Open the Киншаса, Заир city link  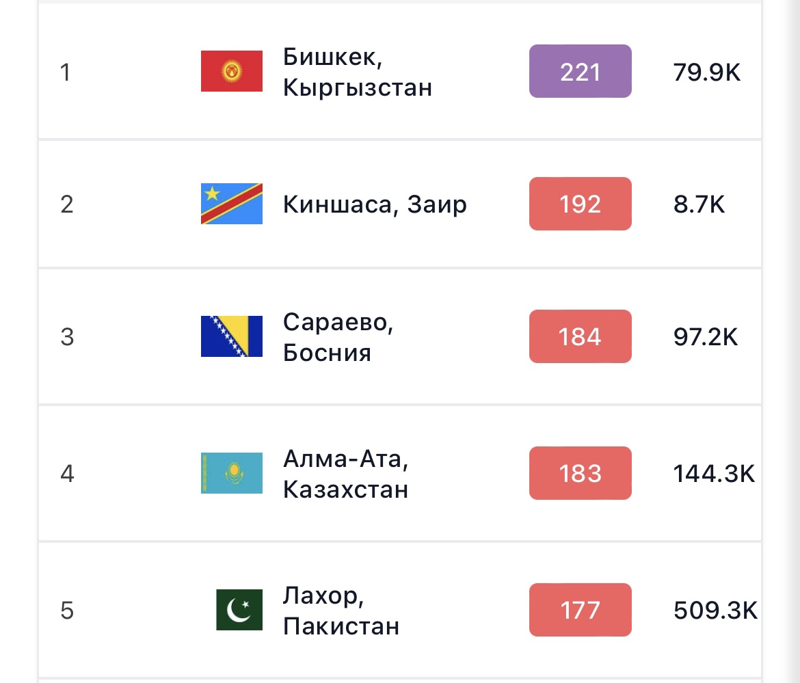[375, 204]
